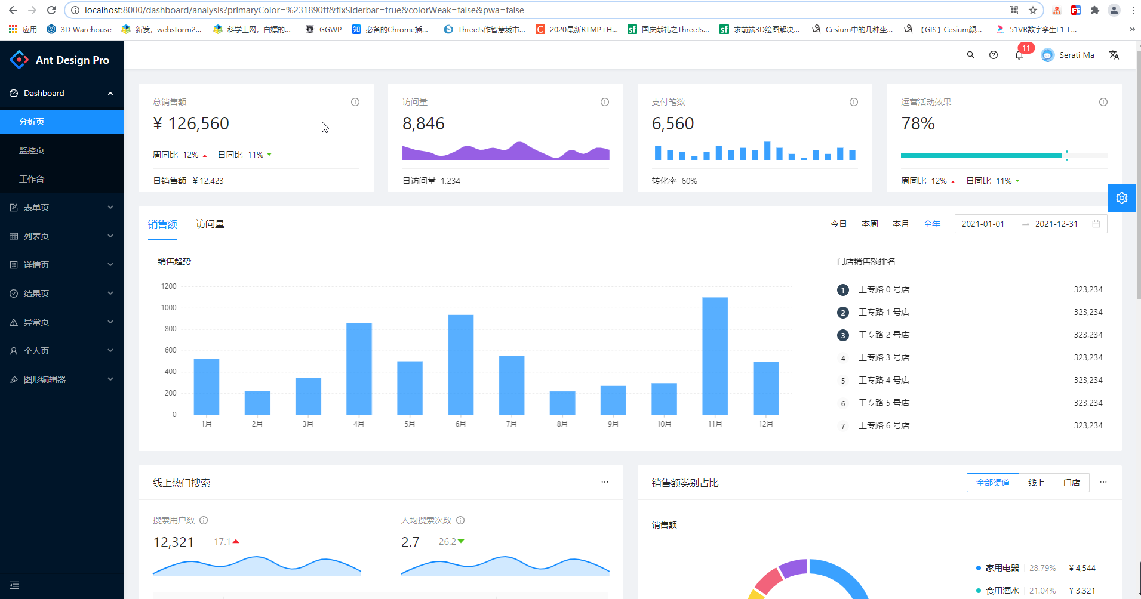
Task: Open Chrome profile avatar icon
Action: (1114, 10)
